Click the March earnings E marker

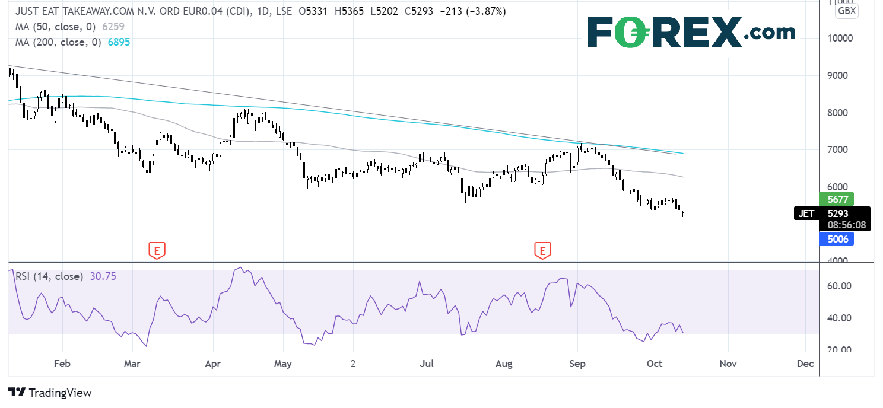[x=157, y=251]
